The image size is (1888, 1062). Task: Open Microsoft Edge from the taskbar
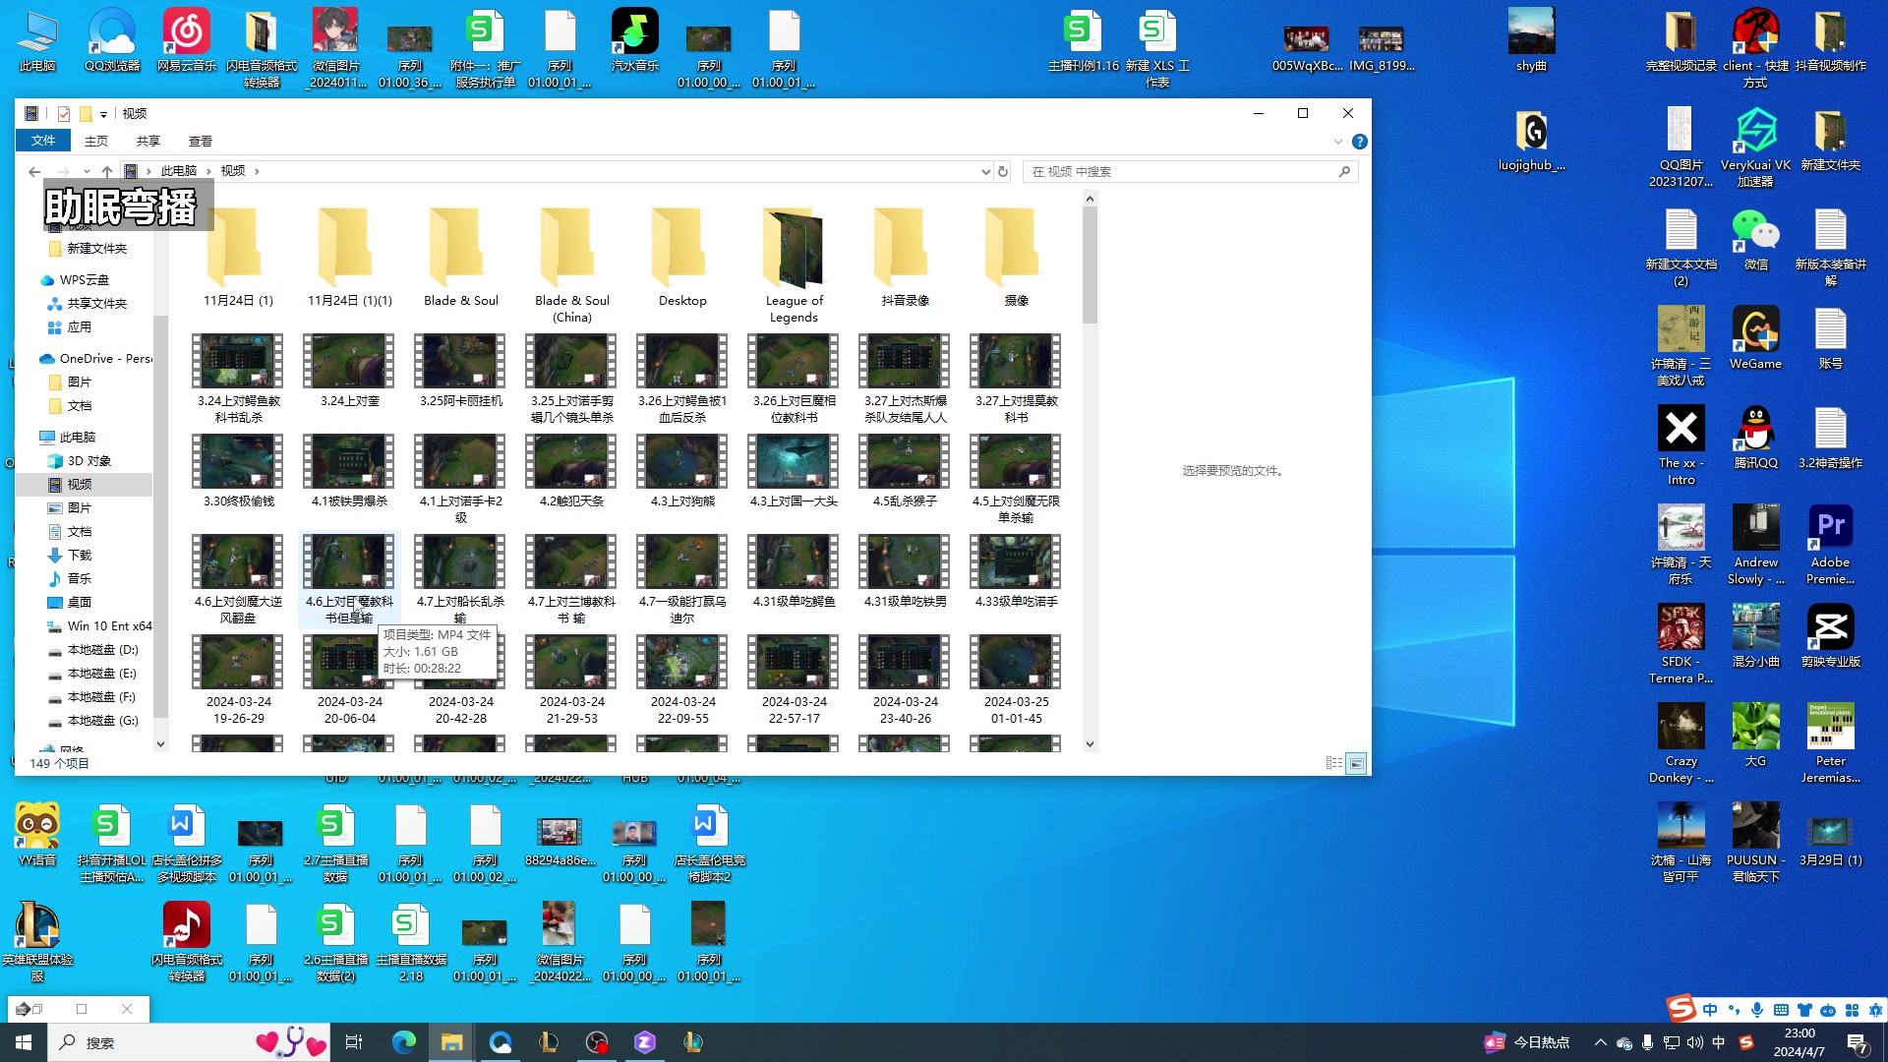click(404, 1042)
